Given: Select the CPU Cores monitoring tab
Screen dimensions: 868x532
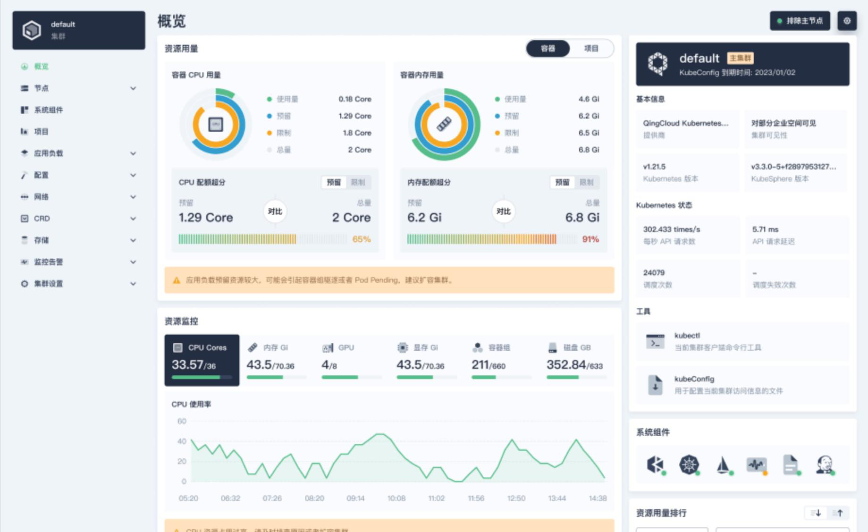Looking at the screenshot, I should point(202,360).
